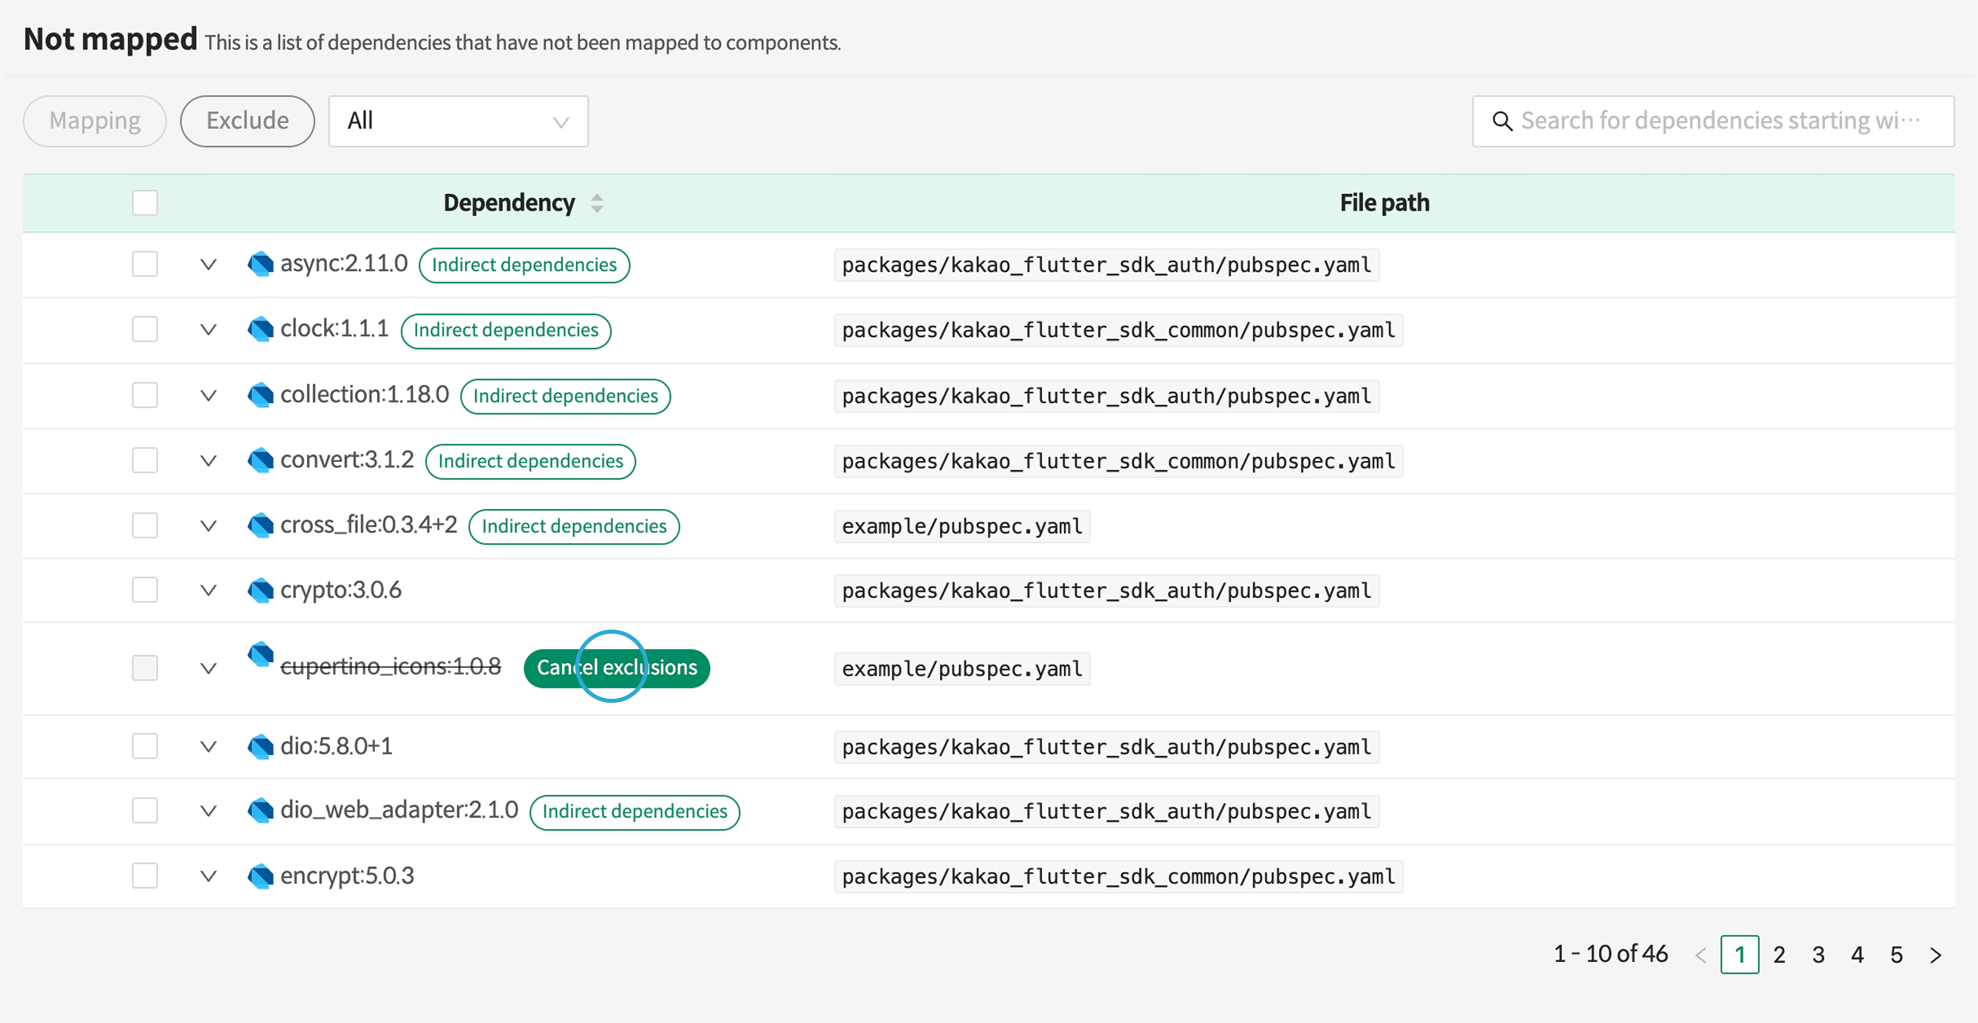Image resolution: width=1978 pixels, height=1023 pixels.
Task: Go to the next page with the right arrow
Action: pos(1935,955)
